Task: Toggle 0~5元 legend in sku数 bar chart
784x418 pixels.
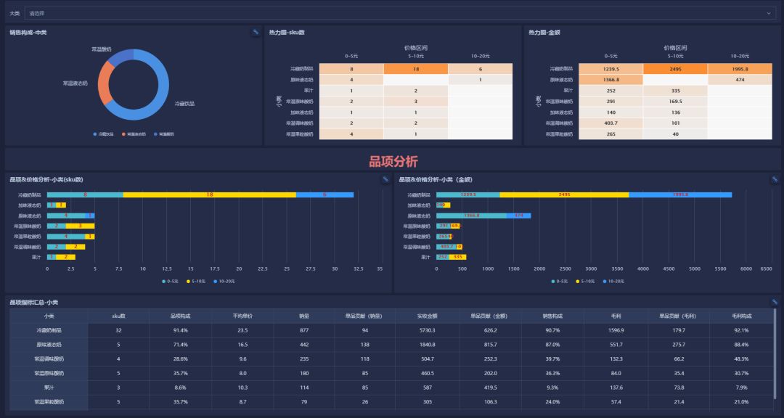Action: (x=170, y=282)
